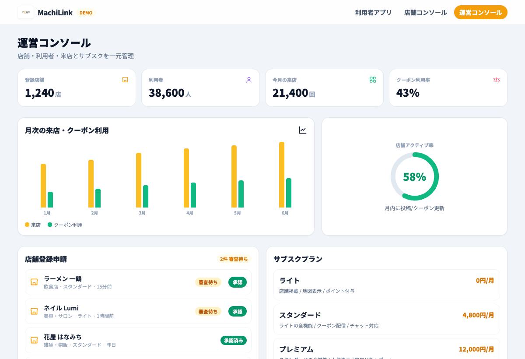Click the 21,400 visits value

(290, 92)
